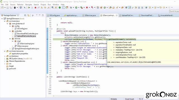179x100 pixels.
Task: Click the Open Type toolbar icon
Action: pyautogui.click(x=110, y=7)
